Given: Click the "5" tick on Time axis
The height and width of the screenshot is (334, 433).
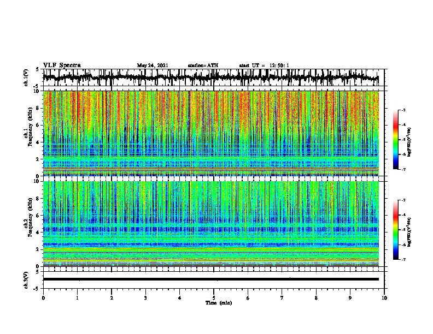Looking at the screenshot, I should pos(214,298).
